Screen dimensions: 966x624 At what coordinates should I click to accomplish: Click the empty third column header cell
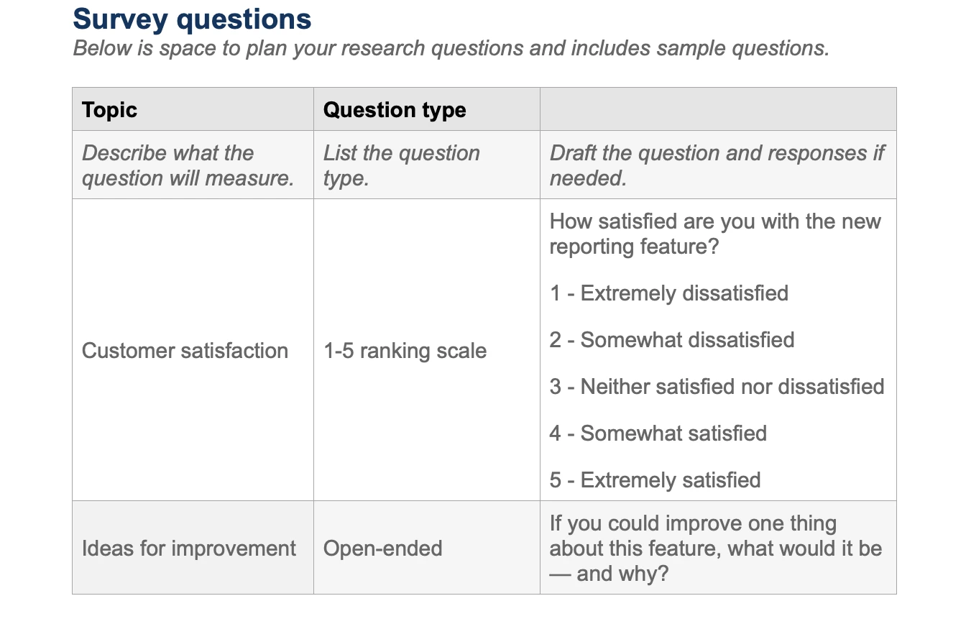click(718, 109)
